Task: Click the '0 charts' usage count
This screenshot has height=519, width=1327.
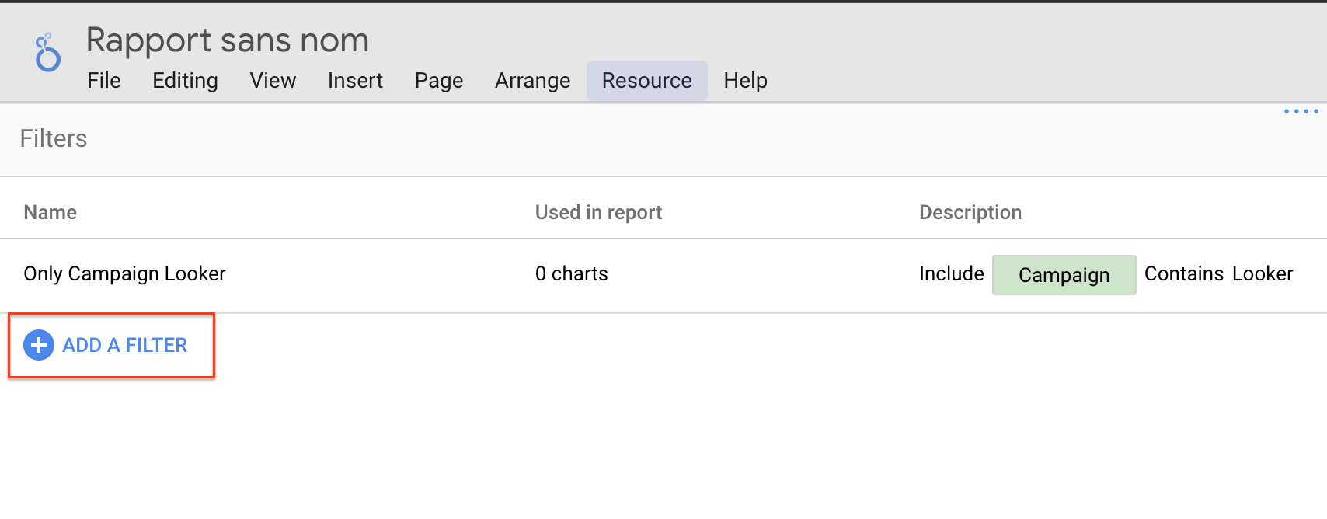Action: 571,274
